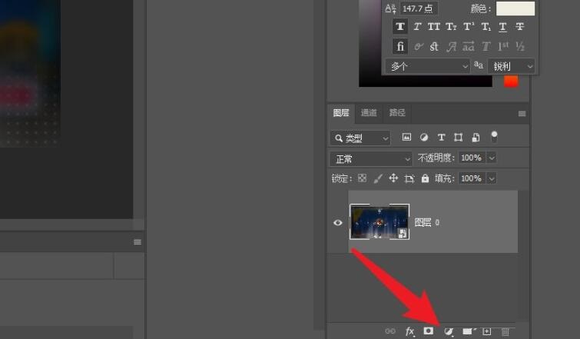The image size is (580, 339).
Task: Filter layers by shape layers icon
Action: tap(459, 138)
